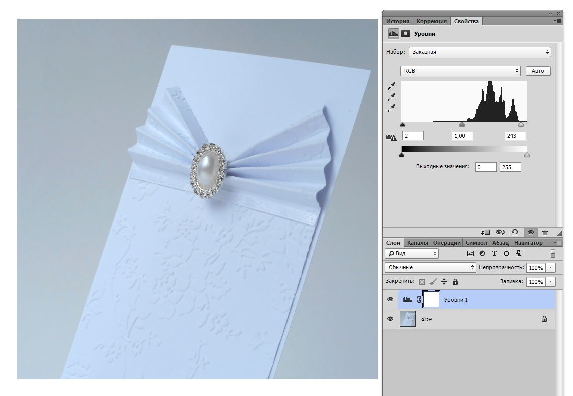
Task: Switch to the Навигатор tab
Action: pos(528,243)
